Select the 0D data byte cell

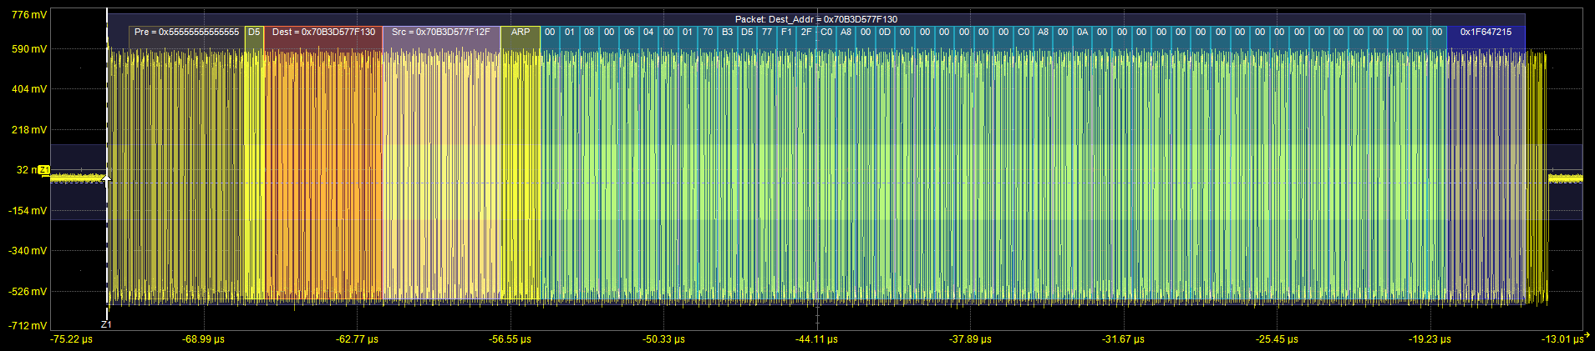[885, 33]
